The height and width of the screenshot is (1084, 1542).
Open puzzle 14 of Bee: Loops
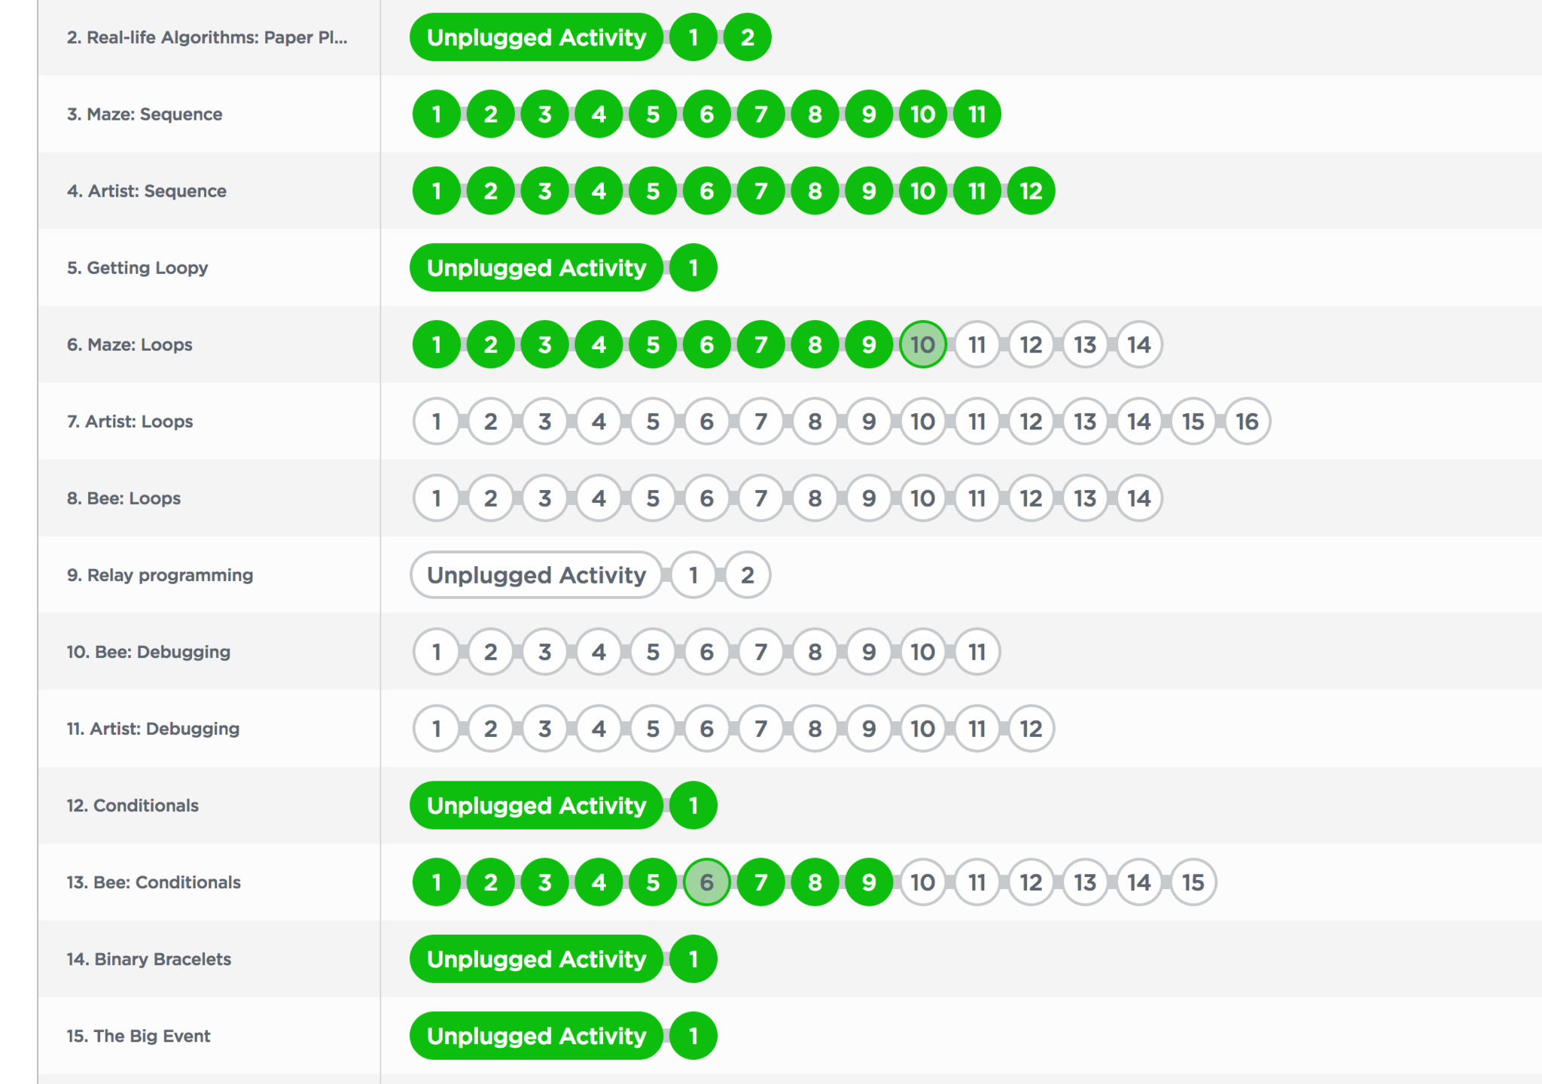click(1138, 498)
